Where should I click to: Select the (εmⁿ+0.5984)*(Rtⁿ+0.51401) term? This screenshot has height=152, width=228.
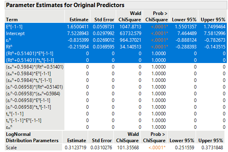click(x=35, y=67)
